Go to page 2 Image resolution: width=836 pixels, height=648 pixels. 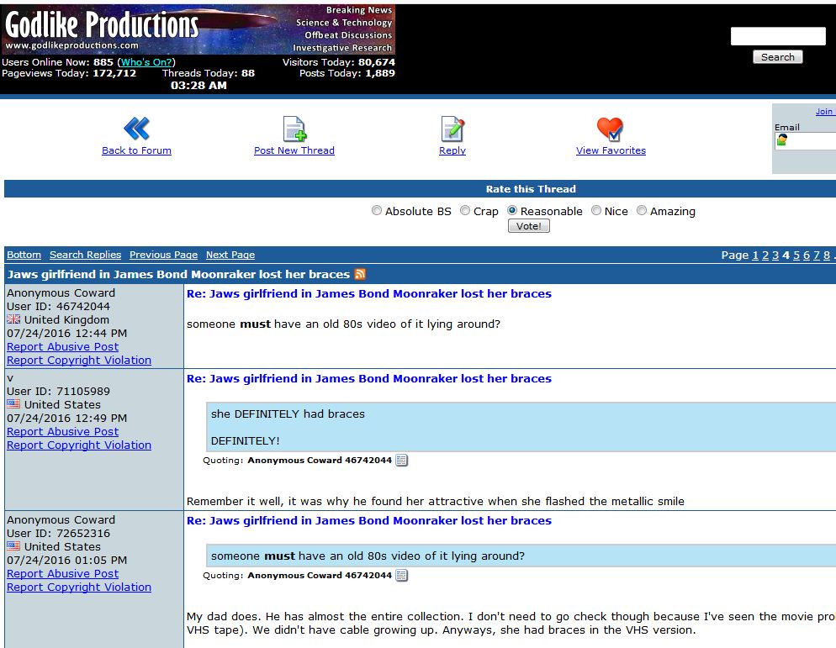765,256
